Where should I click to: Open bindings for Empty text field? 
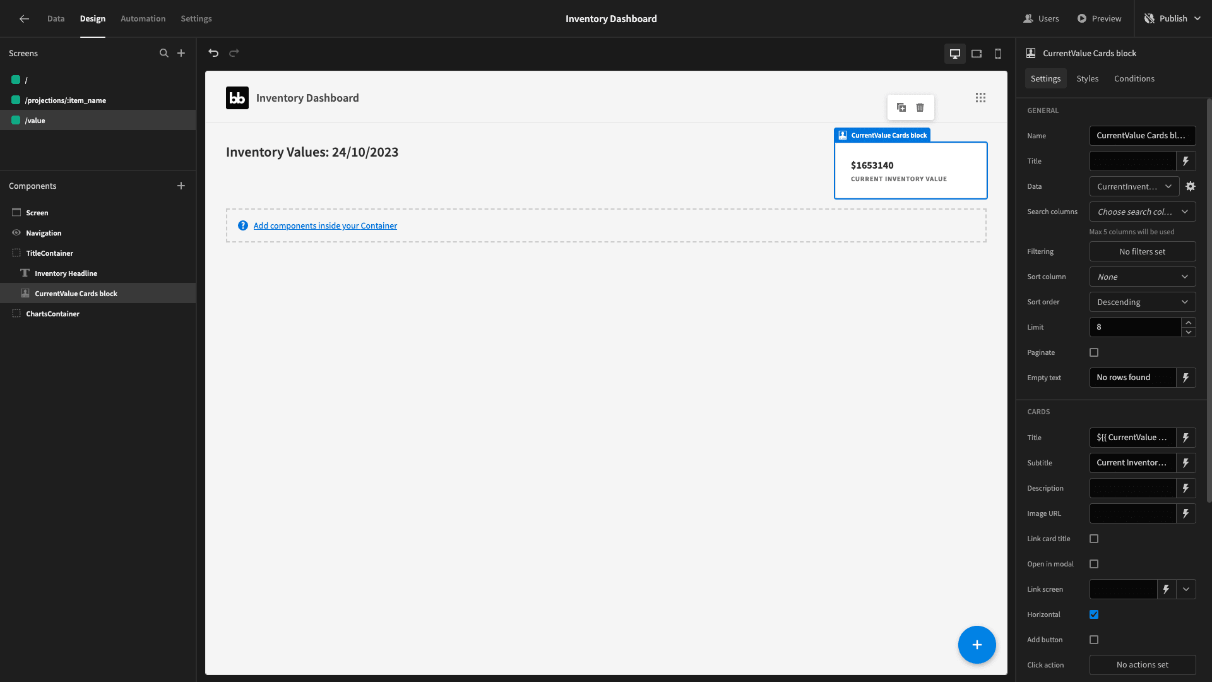pos(1186,378)
